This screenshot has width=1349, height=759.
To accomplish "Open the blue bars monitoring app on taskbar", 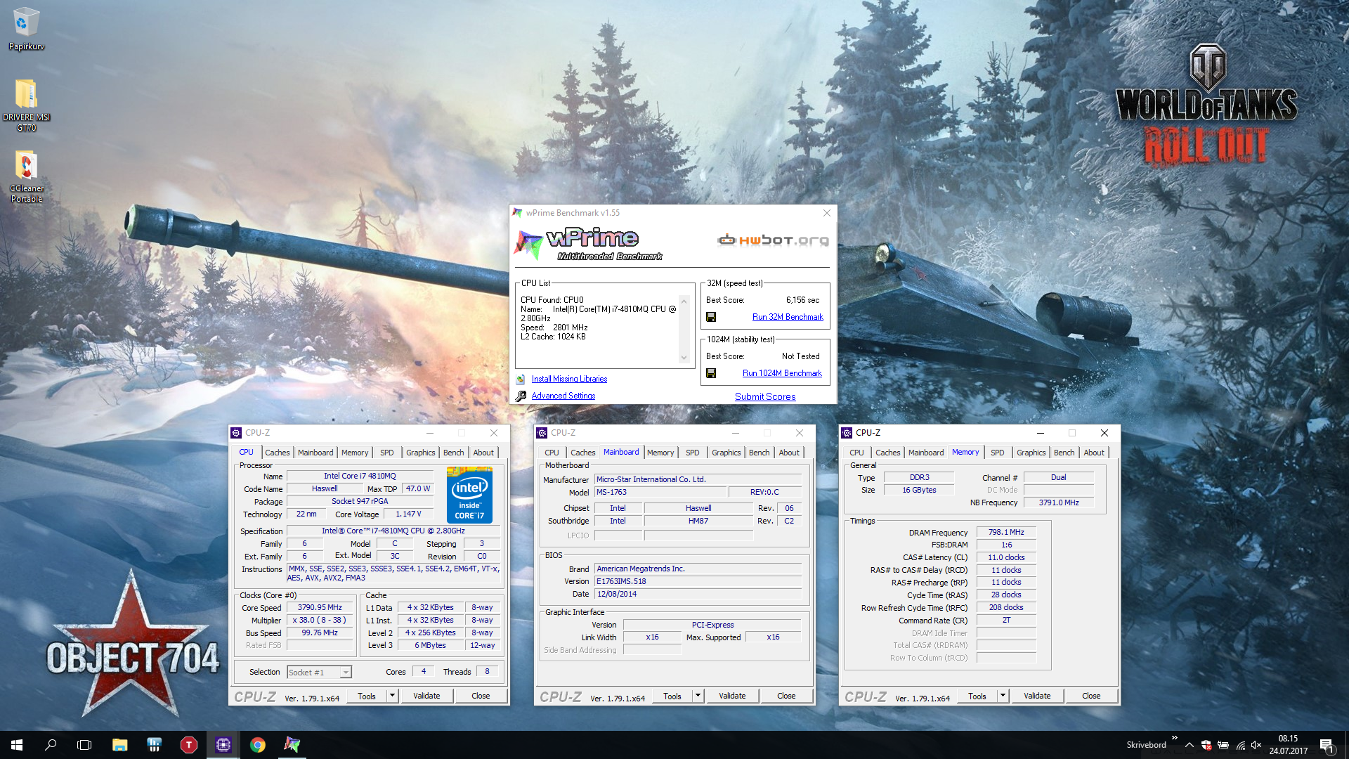I will tap(154, 745).
